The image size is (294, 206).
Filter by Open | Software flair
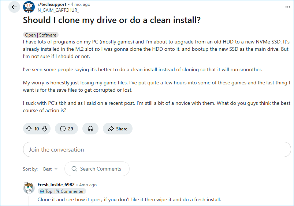[40, 35]
